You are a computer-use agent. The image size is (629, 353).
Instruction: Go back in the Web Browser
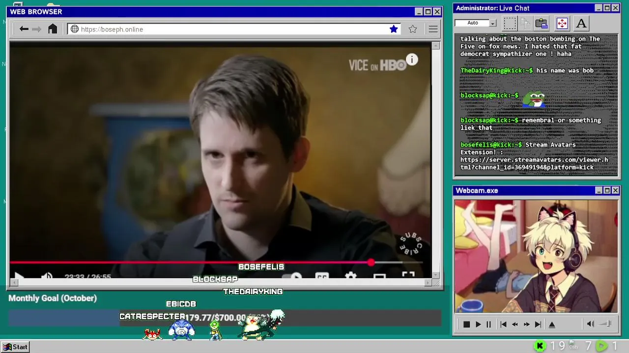24,29
